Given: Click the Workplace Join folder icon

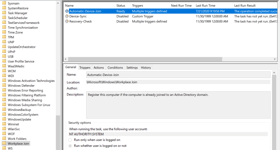Looking at the screenshot, I should [x=4, y=143].
